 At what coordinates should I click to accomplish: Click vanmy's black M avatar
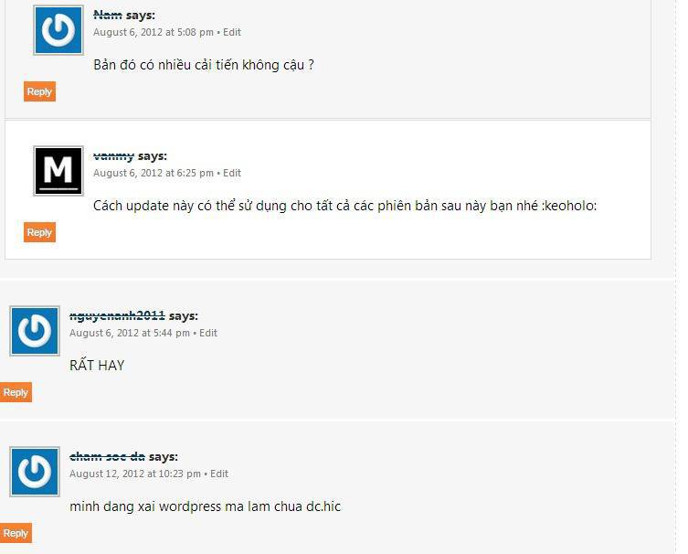tap(58, 171)
